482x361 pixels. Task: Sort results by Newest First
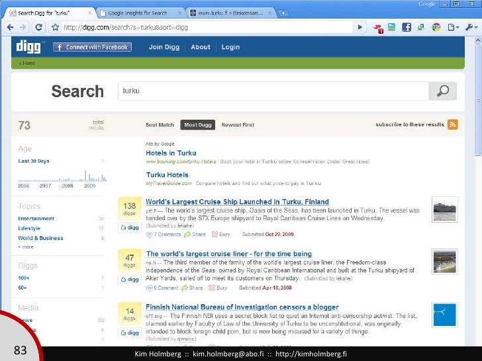(x=238, y=124)
